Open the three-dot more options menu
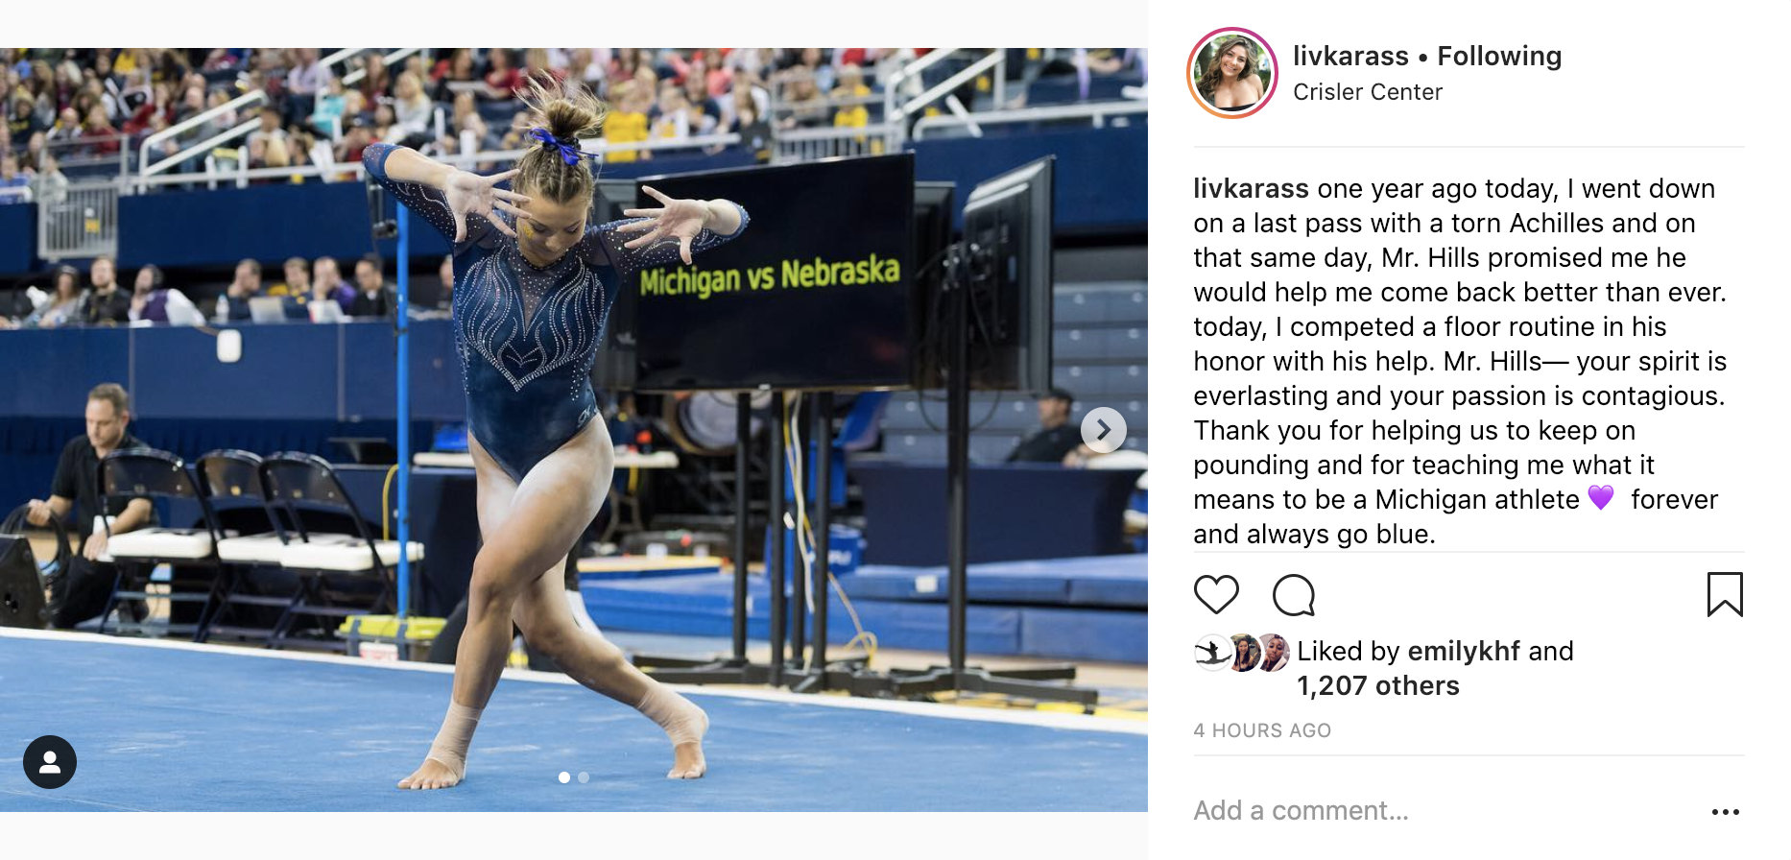The height and width of the screenshot is (860, 1791). pos(1725,812)
